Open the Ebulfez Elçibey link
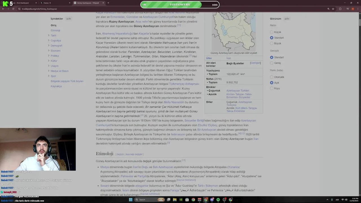 click(208, 125)
